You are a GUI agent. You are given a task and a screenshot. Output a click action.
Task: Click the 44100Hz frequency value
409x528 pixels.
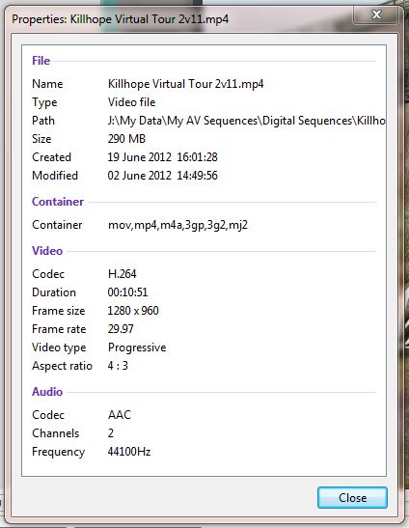(129, 452)
